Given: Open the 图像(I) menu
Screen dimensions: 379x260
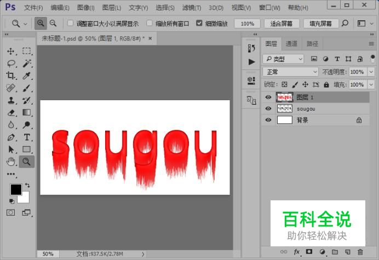Looking at the screenshot, I should (86, 8).
